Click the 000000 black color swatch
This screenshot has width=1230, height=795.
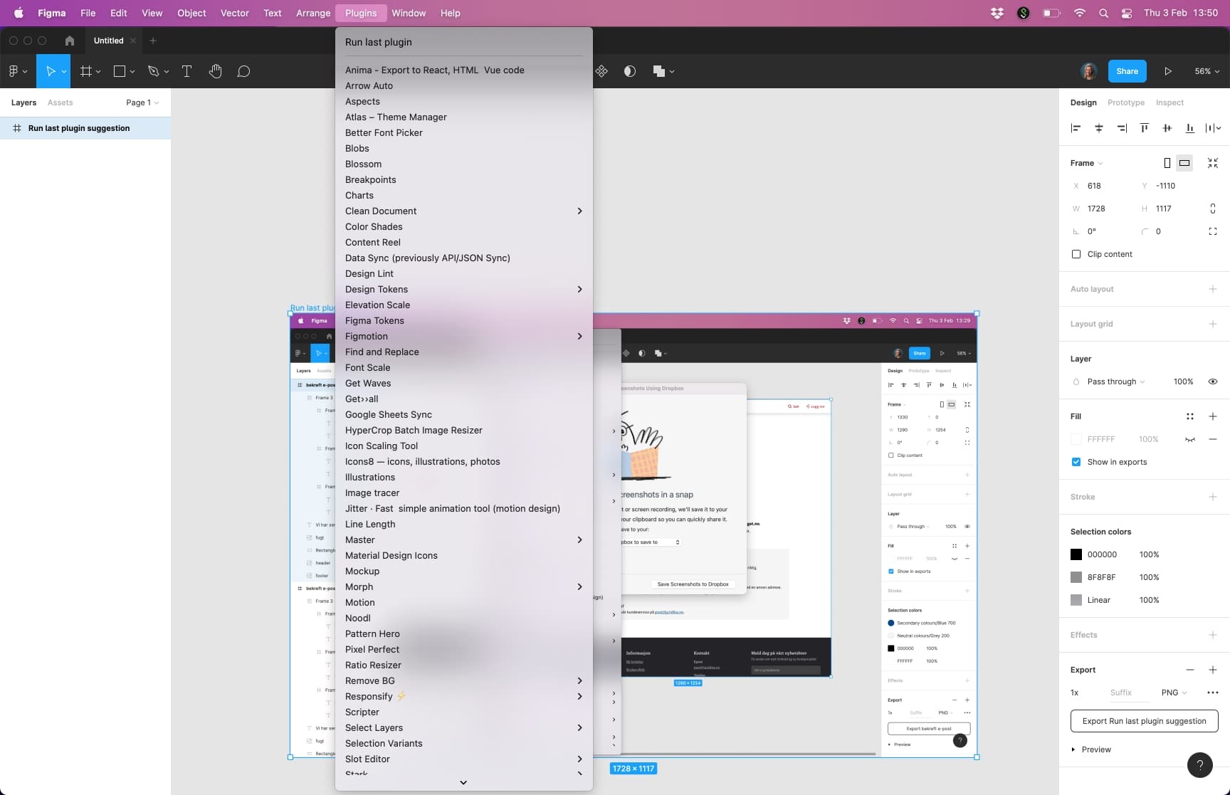pyautogui.click(x=1076, y=554)
